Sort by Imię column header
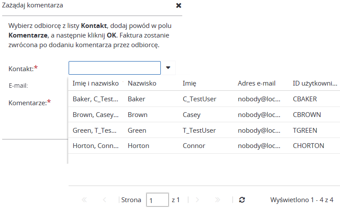The image size is (340, 210). [x=189, y=83]
